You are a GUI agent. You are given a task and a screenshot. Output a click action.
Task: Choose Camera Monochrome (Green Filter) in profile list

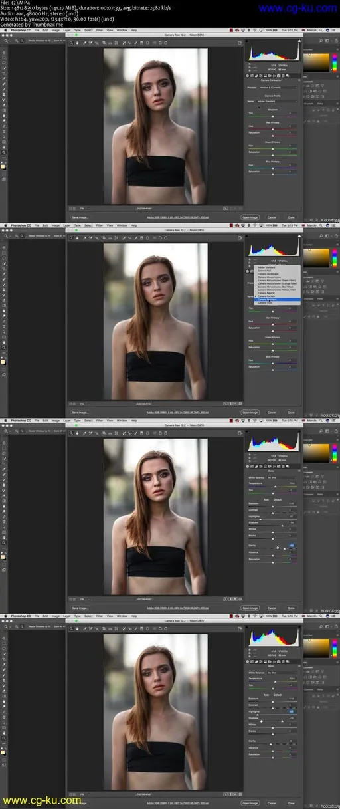coord(277,280)
